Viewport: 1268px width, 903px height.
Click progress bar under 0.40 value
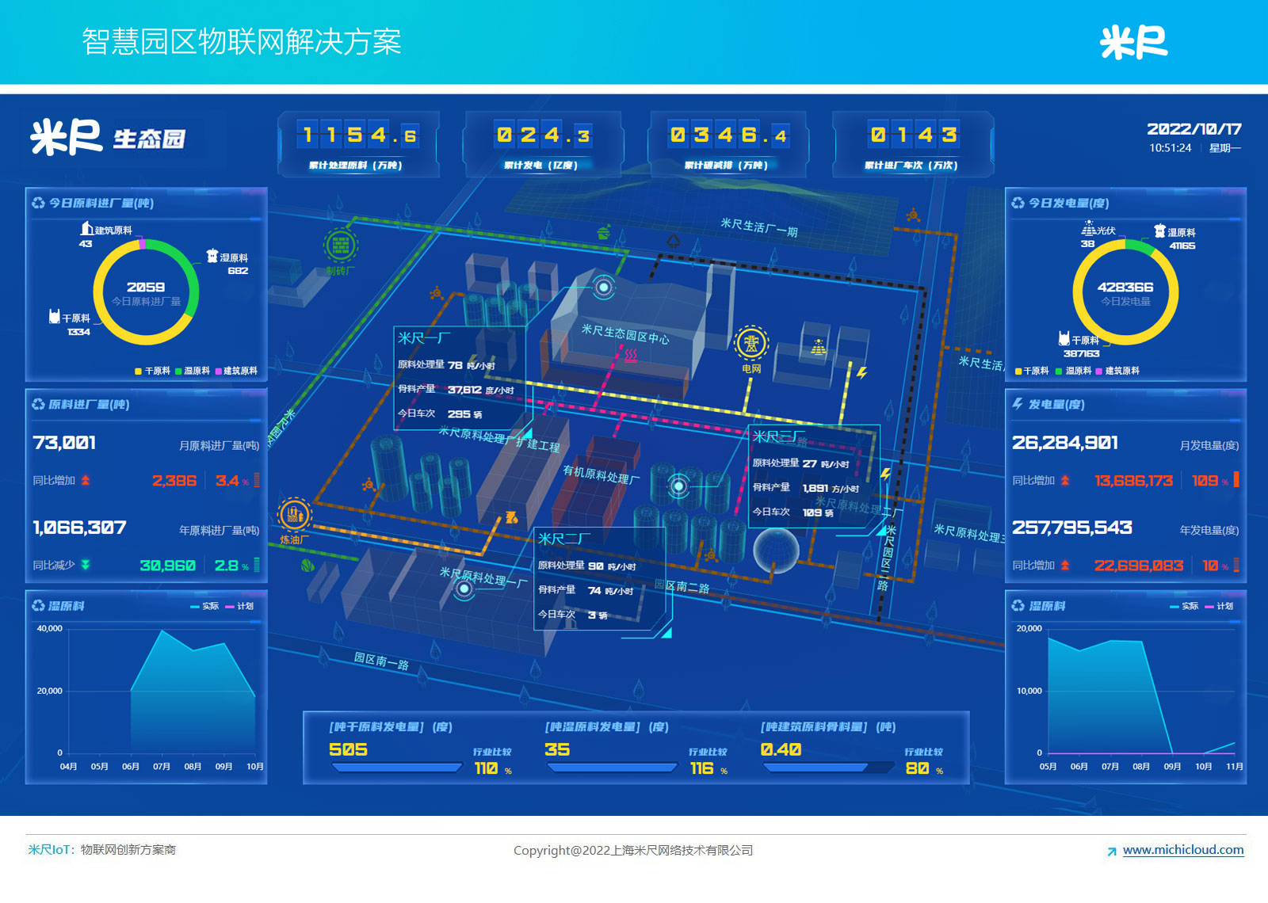pos(827,767)
